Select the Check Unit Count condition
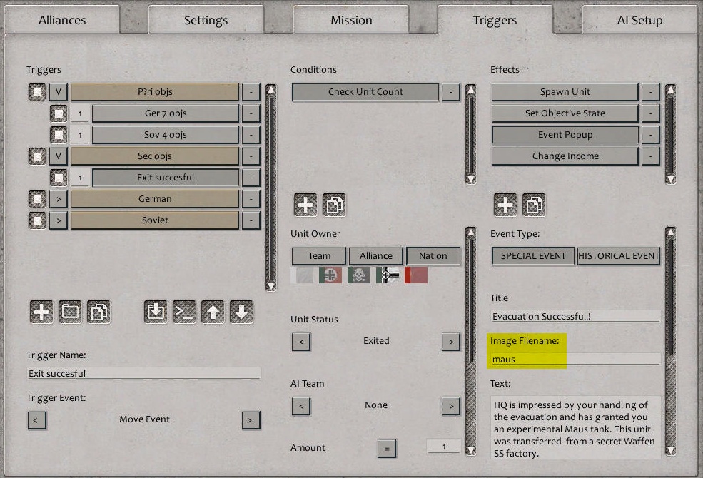This screenshot has width=703, height=478. 365,91
